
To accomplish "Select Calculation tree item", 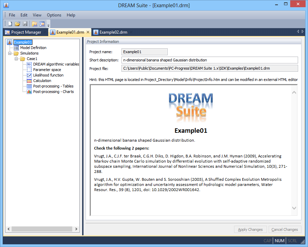I will coord(42,81).
